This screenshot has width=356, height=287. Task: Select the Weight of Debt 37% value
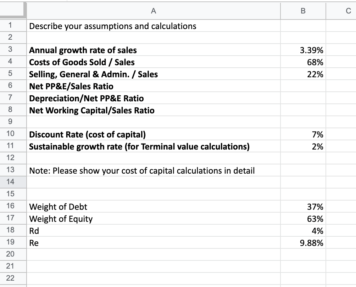tap(303, 207)
